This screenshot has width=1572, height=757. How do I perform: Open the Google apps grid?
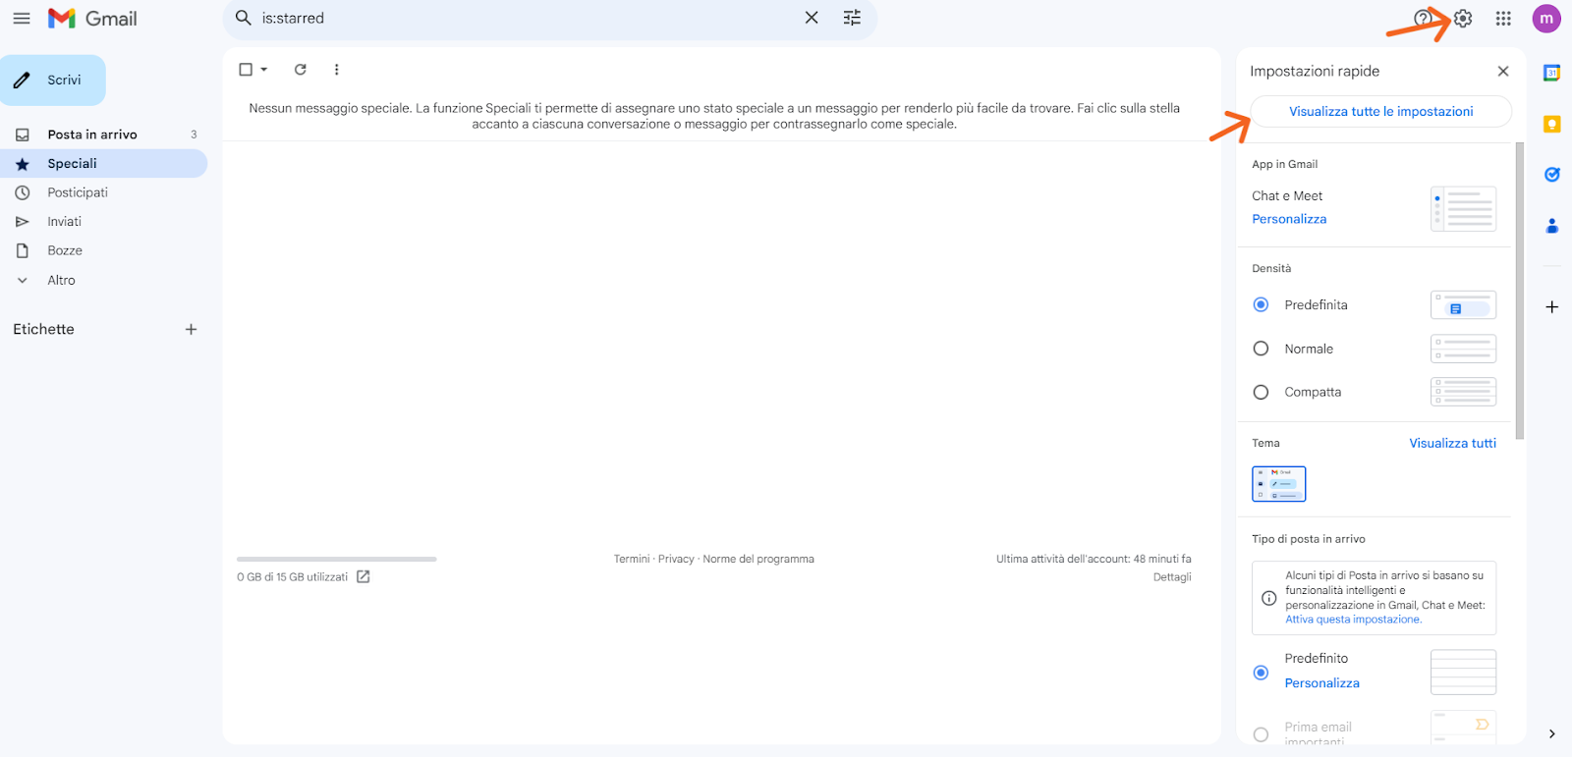click(x=1503, y=19)
